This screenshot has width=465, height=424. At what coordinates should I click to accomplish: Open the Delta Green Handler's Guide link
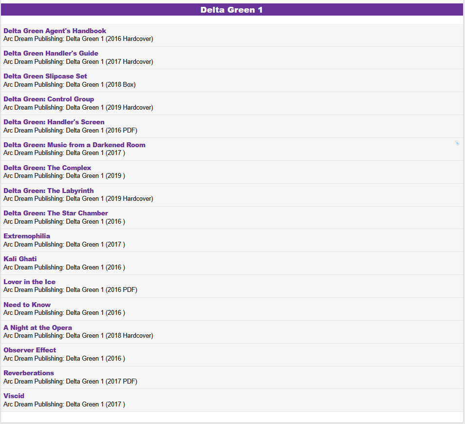[x=51, y=54]
